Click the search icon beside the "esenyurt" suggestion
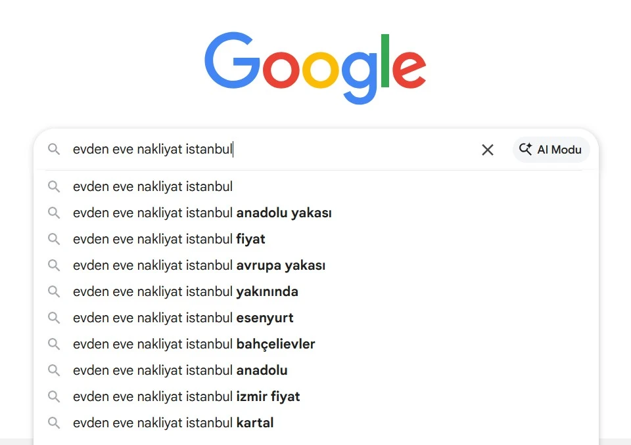This screenshot has height=445, width=631. tap(54, 318)
